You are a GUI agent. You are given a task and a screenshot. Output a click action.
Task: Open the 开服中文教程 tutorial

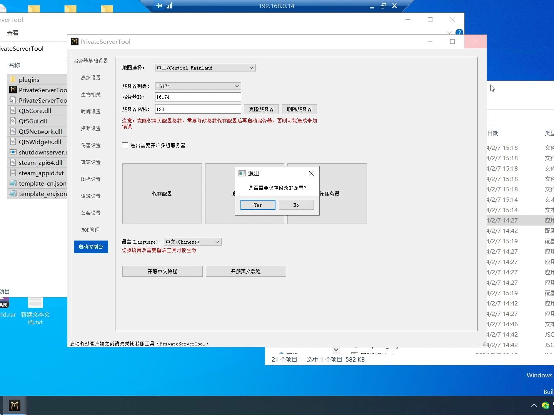pos(162,271)
